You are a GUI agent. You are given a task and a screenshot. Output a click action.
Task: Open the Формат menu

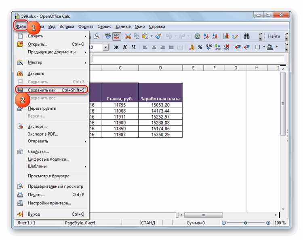click(x=86, y=27)
